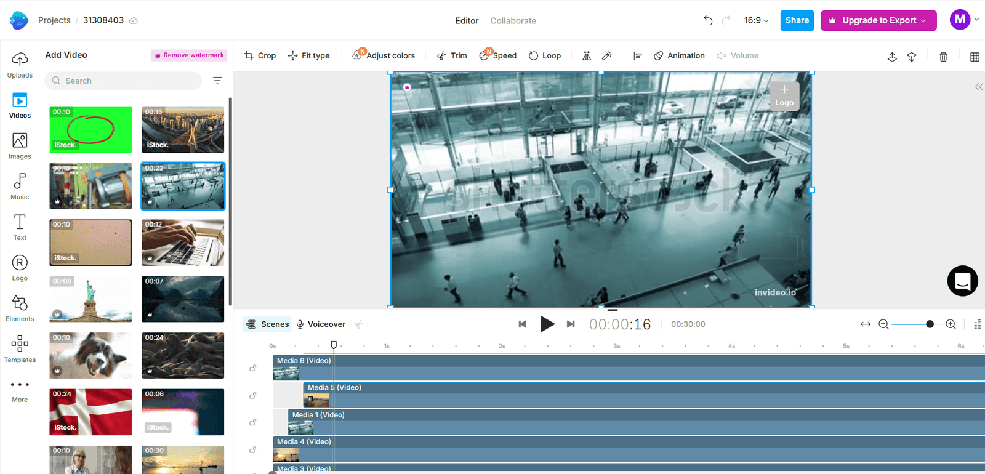The image size is (985, 474).
Task: Open the Videos panel tab
Action: tap(20, 106)
